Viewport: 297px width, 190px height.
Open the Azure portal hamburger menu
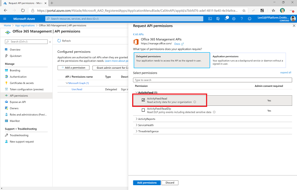[5, 19]
